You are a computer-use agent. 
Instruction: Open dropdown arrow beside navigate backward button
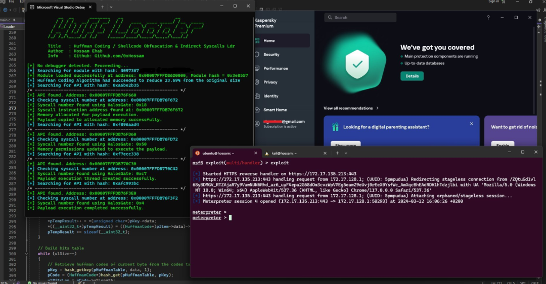10,10
